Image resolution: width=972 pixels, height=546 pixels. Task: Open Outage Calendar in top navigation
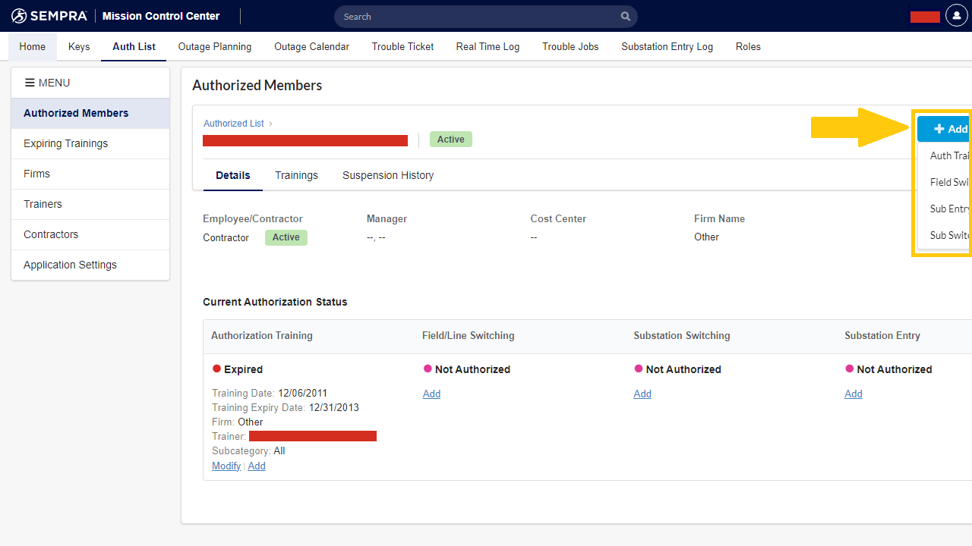pyautogui.click(x=311, y=46)
